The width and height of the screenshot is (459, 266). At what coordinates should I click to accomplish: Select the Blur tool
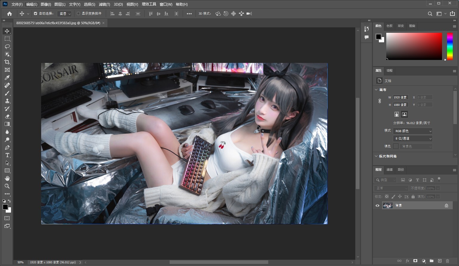coord(7,132)
